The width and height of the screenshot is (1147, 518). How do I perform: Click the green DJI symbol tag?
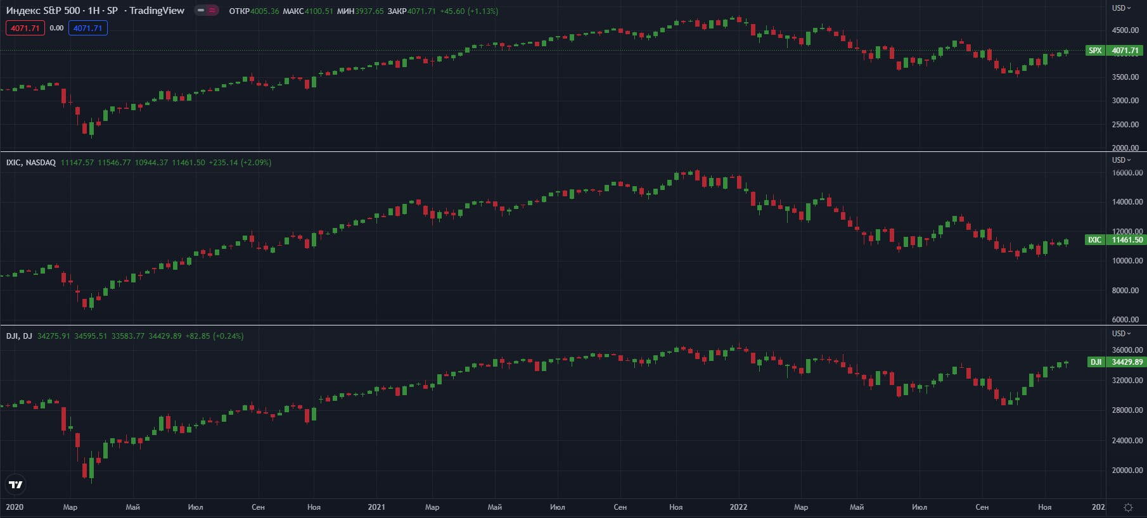[1096, 362]
